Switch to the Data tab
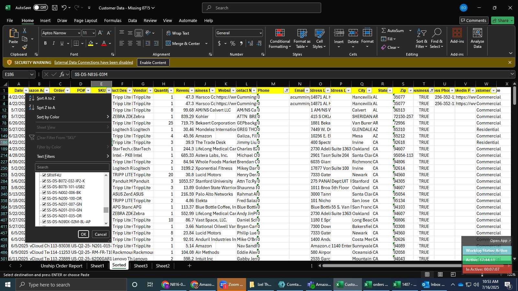The image size is (518, 291). click(132, 20)
